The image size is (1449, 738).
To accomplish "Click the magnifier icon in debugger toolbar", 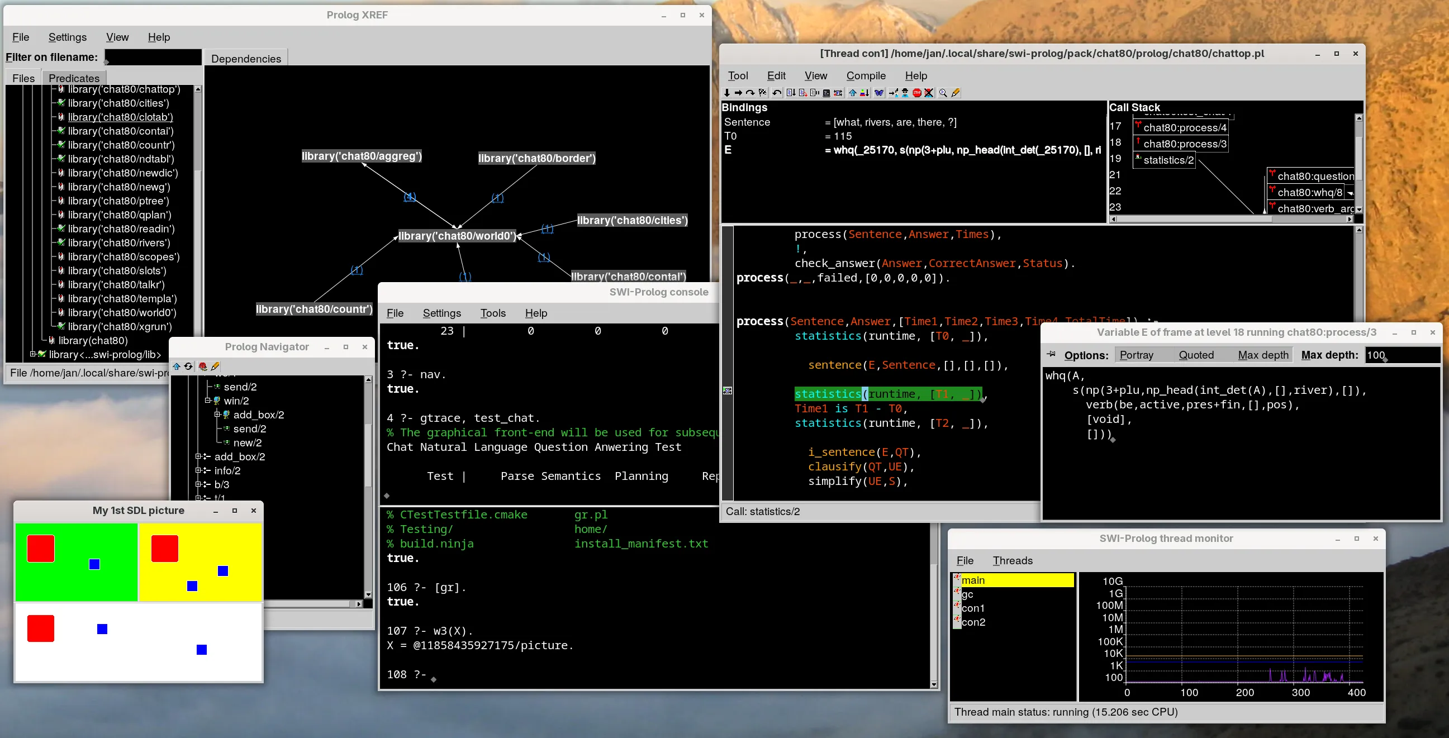I will [943, 93].
